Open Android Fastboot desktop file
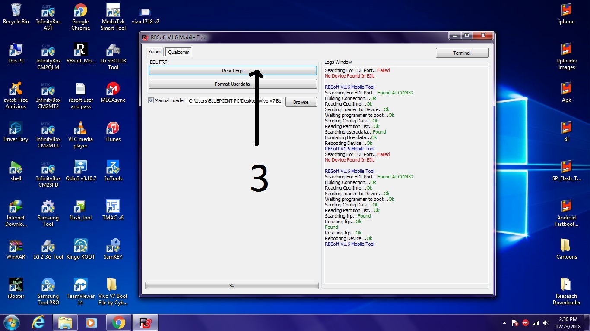This screenshot has height=331, width=590. click(x=566, y=213)
